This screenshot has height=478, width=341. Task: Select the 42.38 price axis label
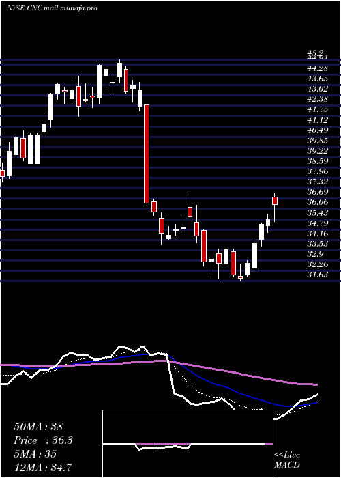coord(317,100)
